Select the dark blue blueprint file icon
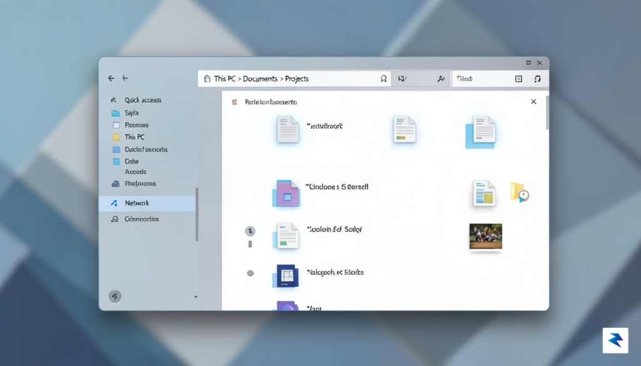 (x=285, y=276)
